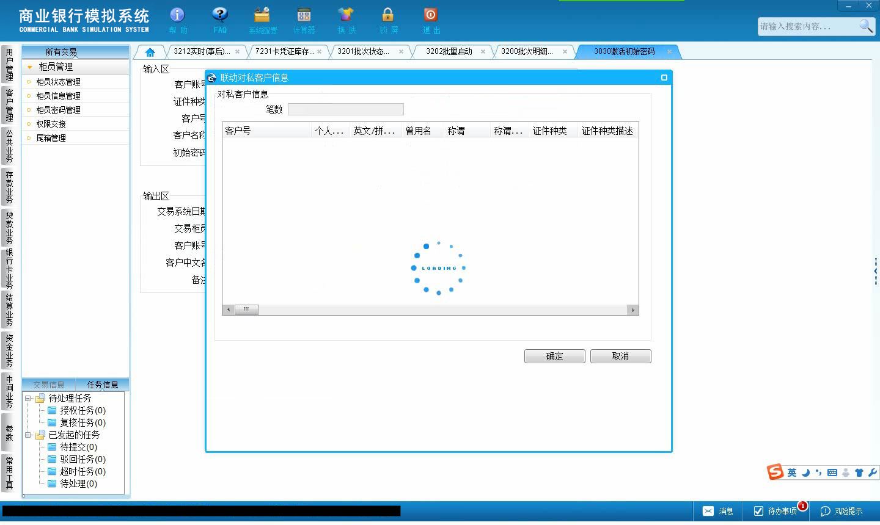Open 权限交接 in the menu
Viewport: 880px width, 525px height.
(51, 124)
